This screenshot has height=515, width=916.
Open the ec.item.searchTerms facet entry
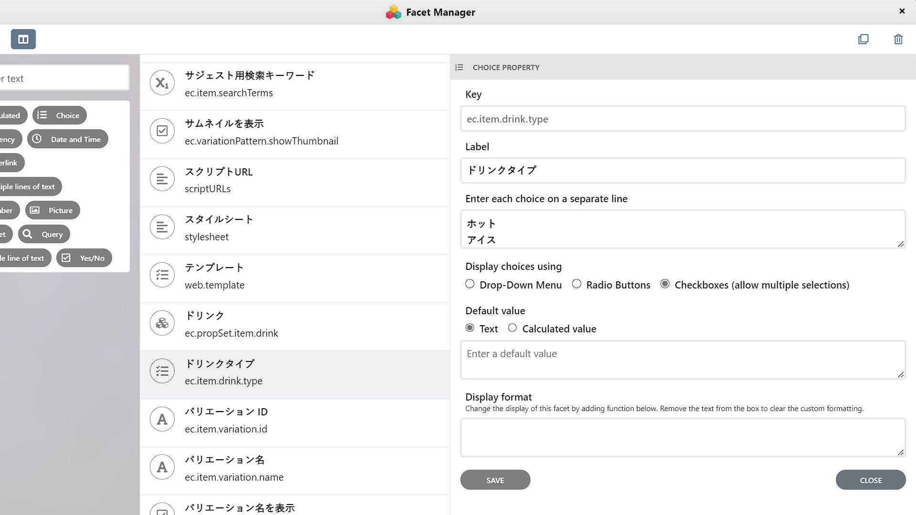(x=295, y=84)
